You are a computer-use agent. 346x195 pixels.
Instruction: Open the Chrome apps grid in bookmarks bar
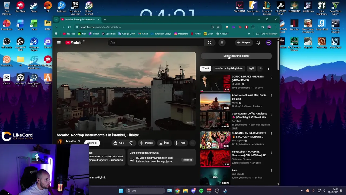(56, 34)
